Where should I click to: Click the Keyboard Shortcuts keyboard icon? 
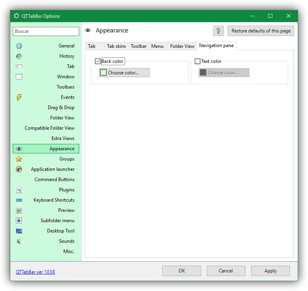(19, 200)
